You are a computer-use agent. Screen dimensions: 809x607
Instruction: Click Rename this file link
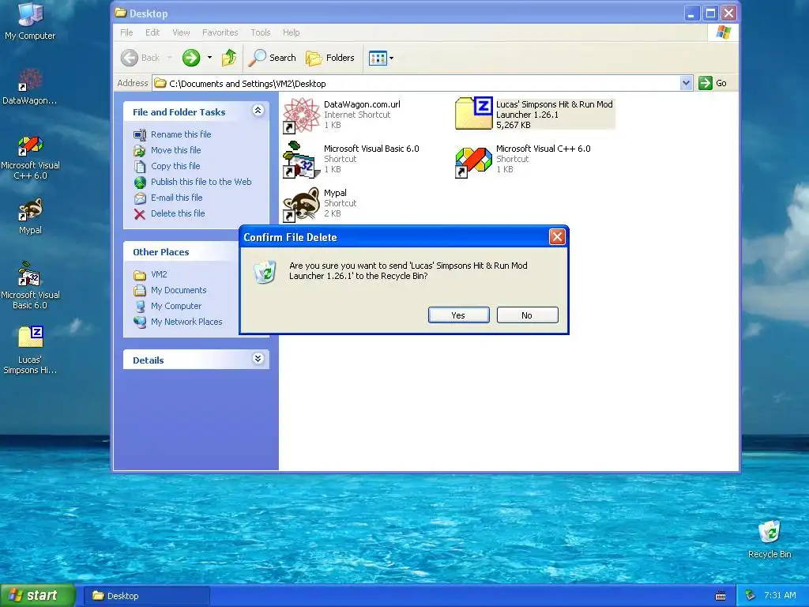tap(181, 134)
